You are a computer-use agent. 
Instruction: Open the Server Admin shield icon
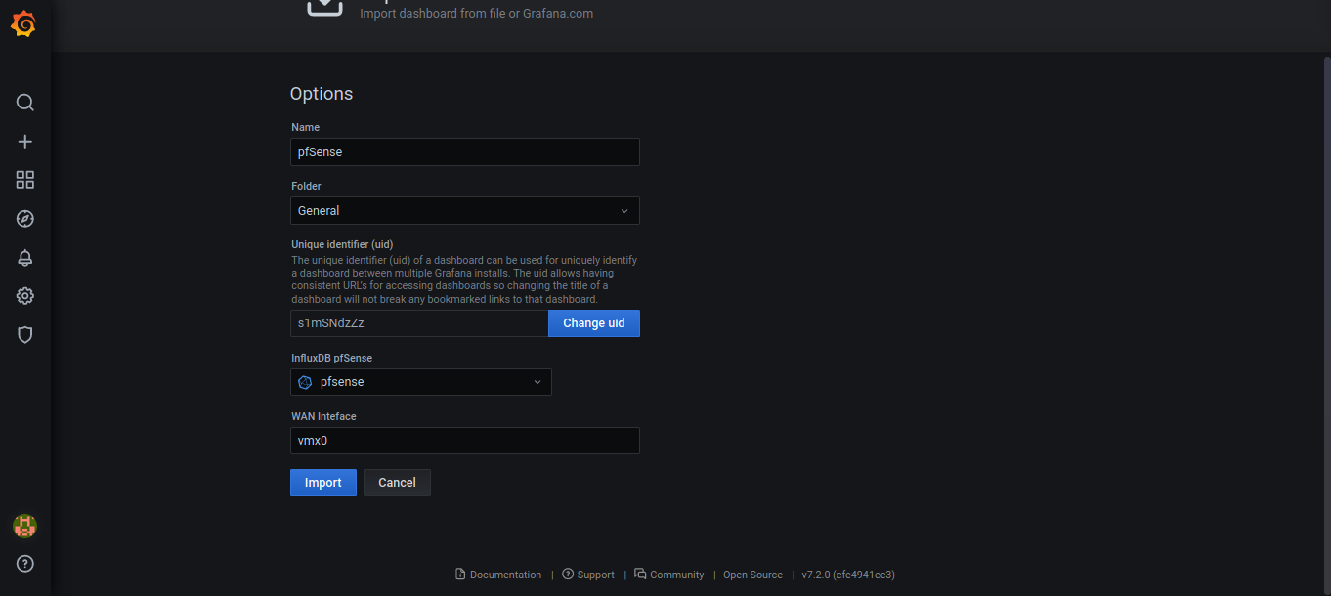[25, 335]
